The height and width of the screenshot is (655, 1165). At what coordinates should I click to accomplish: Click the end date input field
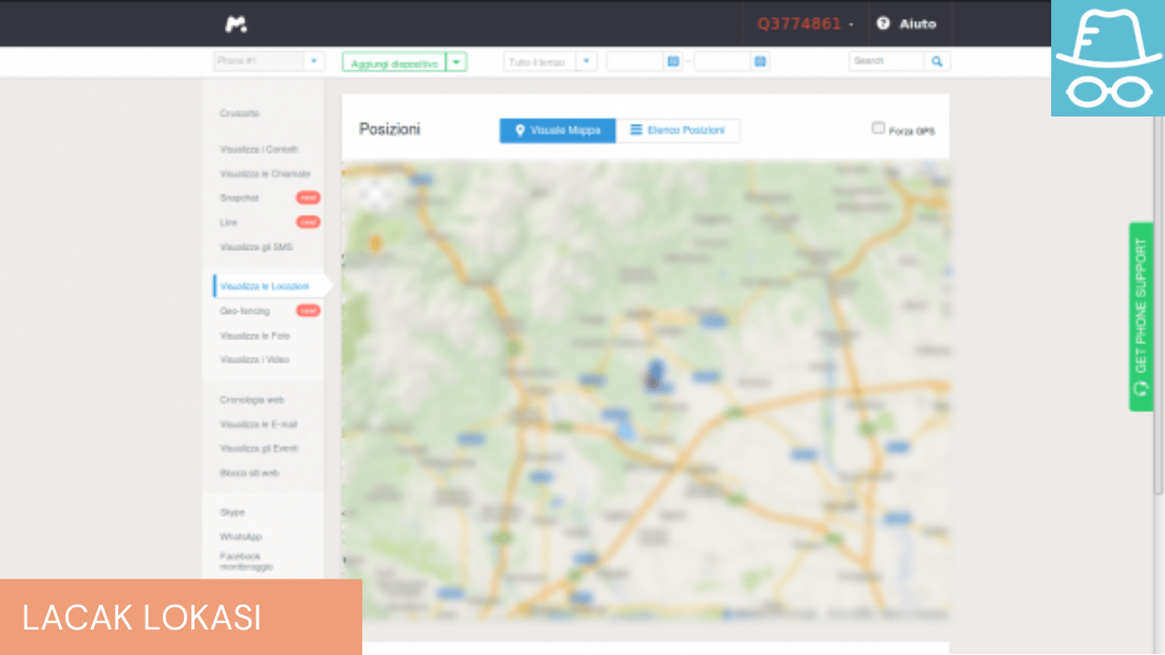tap(722, 61)
